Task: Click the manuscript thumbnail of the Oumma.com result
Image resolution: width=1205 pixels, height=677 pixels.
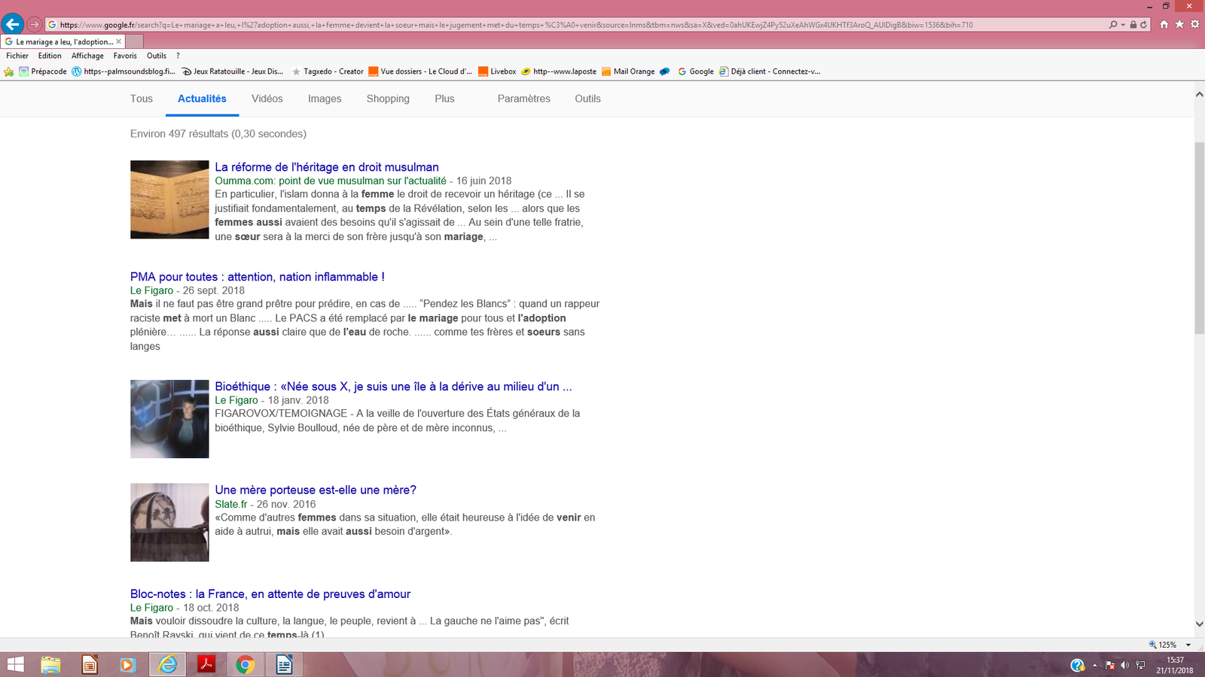Action: click(169, 199)
